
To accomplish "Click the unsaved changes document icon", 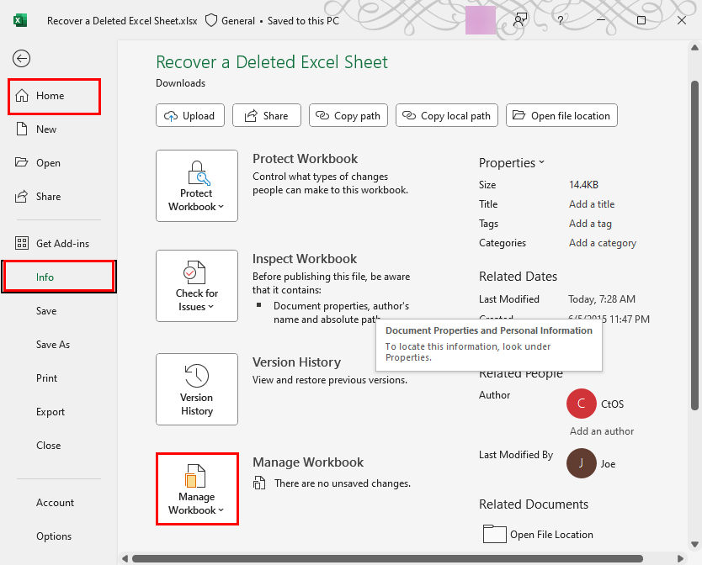I will (259, 483).
